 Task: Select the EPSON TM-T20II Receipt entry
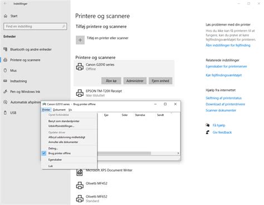(x=124, y=93)
